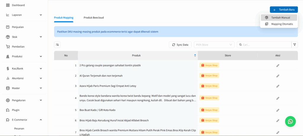This screenshot has width=303, height=136.
Task: Click the Aksi column header
Action: coord(278,55)
